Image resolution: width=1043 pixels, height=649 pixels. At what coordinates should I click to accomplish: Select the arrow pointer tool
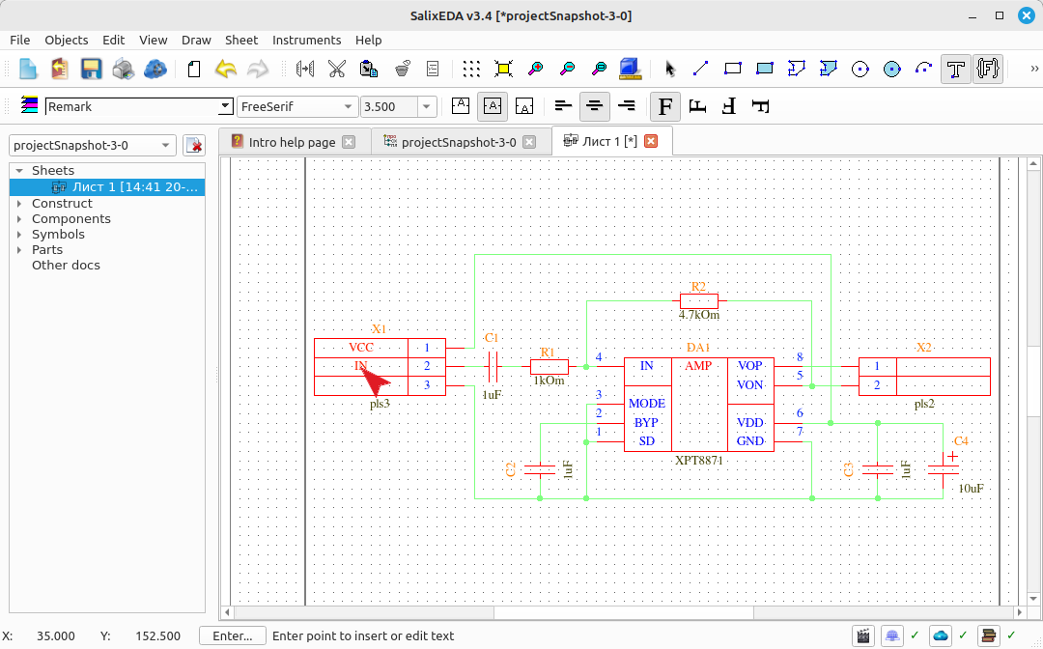click(x=670, y=69)
